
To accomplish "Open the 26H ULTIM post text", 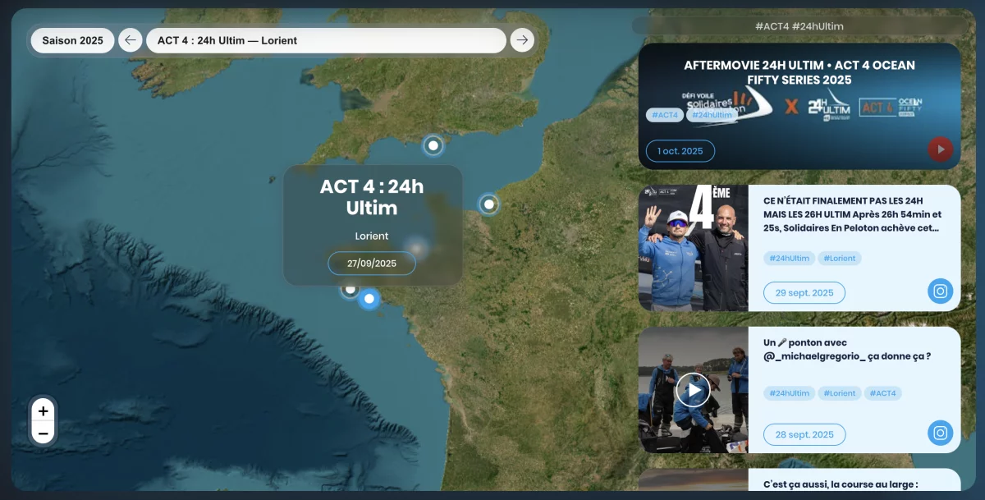I will coord(851,214).
